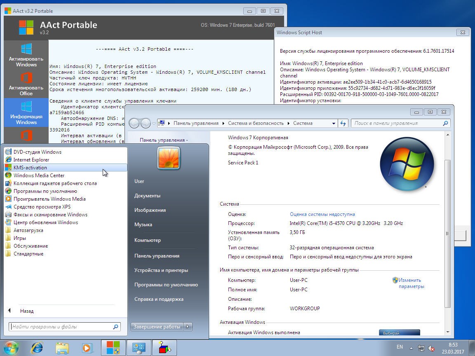Click the search magnifier in the Start menu search box
This screenshot has width=475, height=356.
115,327
